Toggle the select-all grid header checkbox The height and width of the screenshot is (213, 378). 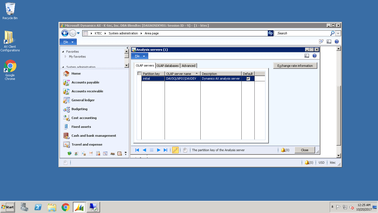click(139, 73)
